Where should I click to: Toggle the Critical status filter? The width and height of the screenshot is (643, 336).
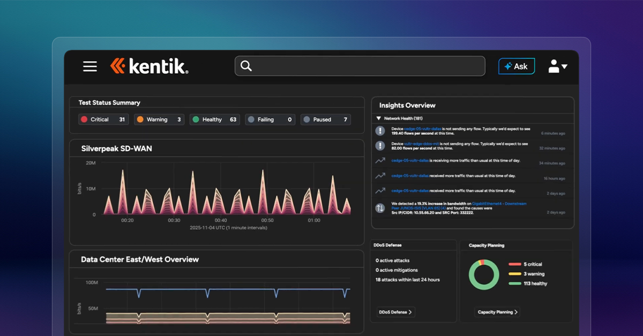pos(103,119)
